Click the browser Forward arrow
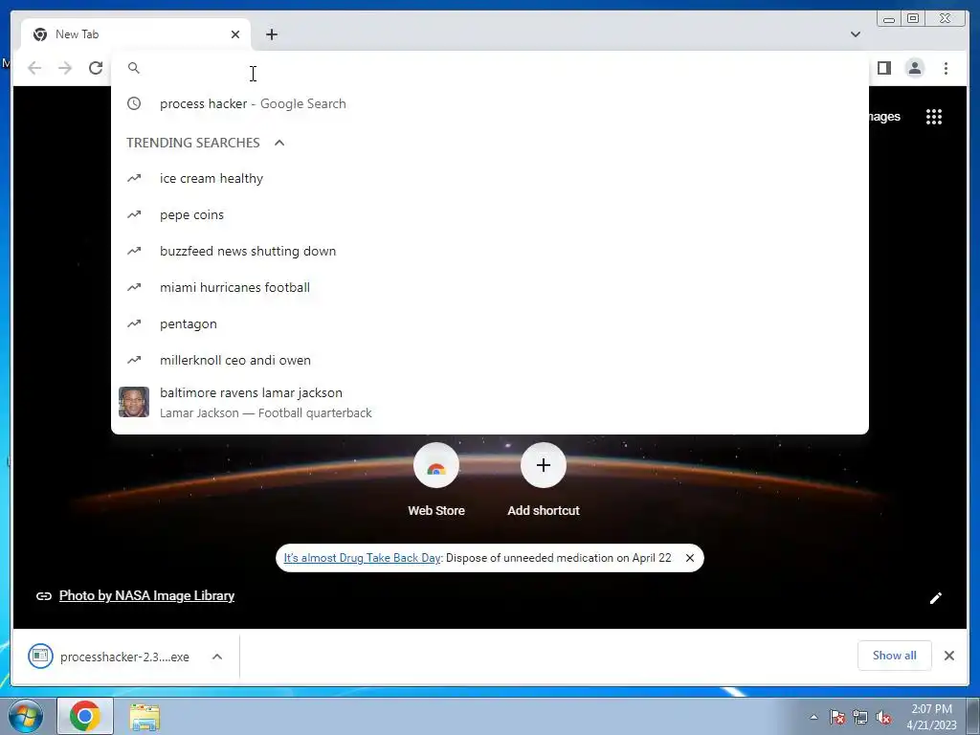 click(65, 68)
